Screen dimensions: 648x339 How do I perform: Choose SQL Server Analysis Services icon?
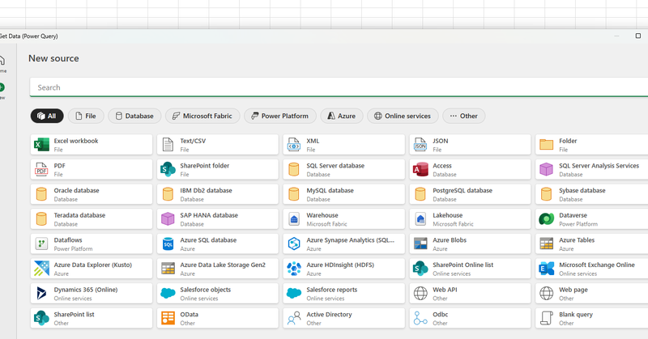pos(546,170)
